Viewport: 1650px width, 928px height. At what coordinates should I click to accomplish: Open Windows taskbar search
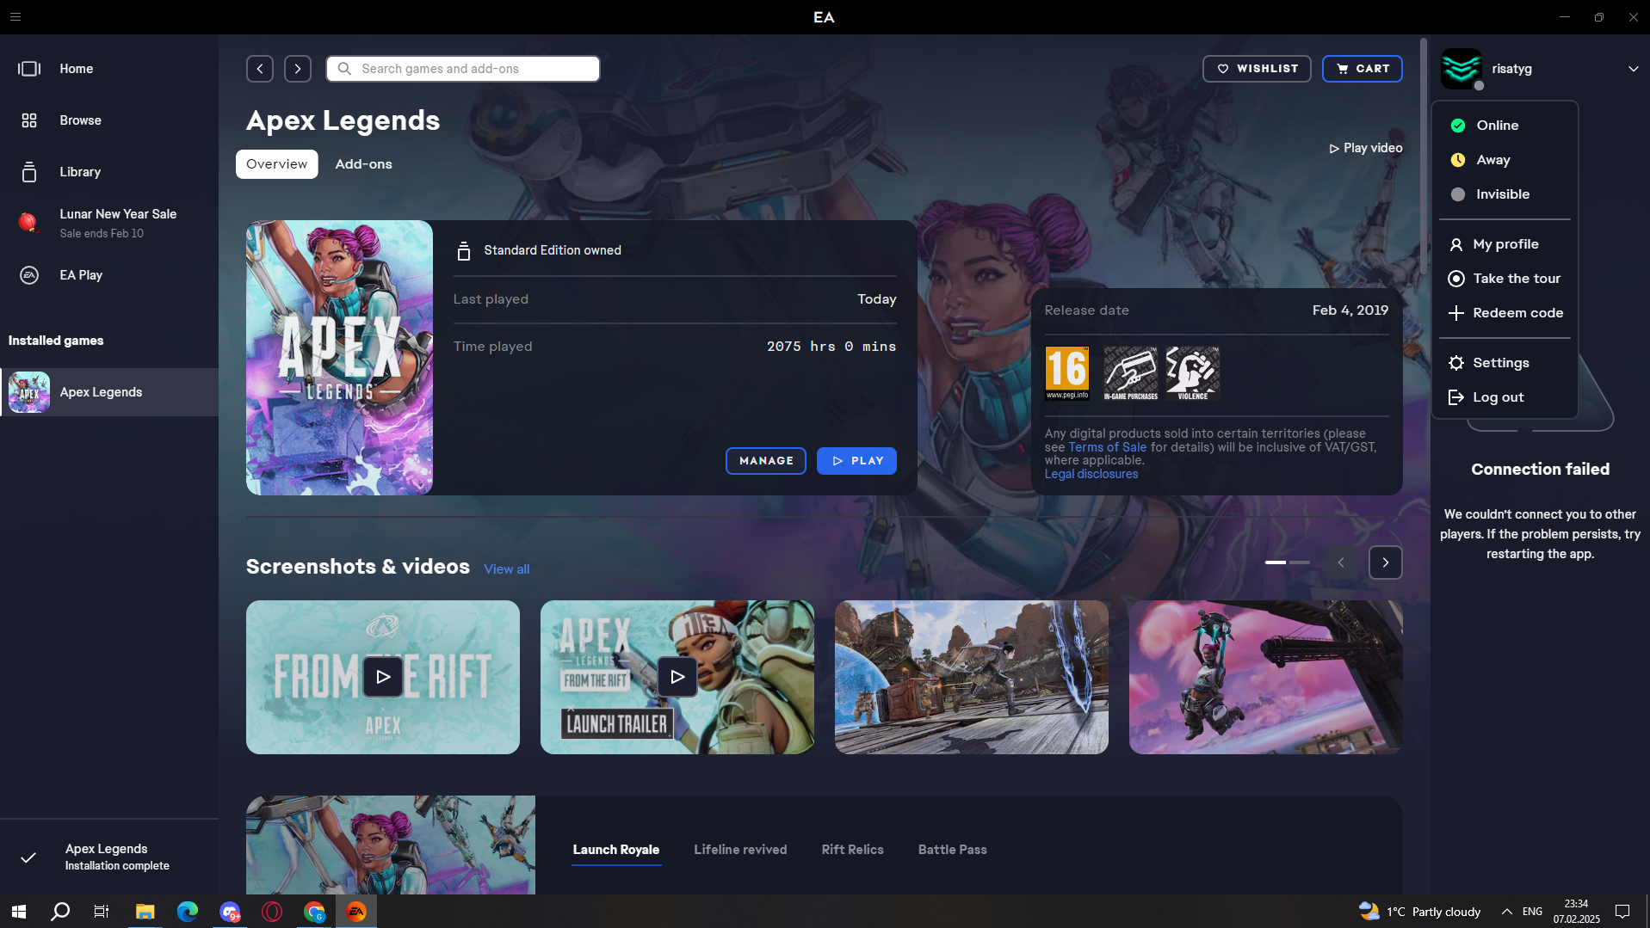[60, 912]
